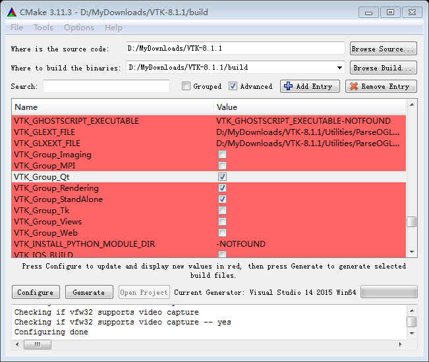Select VTK_Group_MPI name text
The height and width of the screenshot is (362, 429).
[44, 166]
